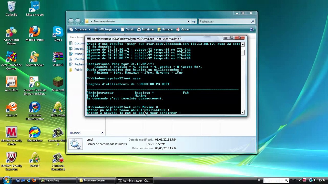Click the volume tray icon

pos(315,180)
